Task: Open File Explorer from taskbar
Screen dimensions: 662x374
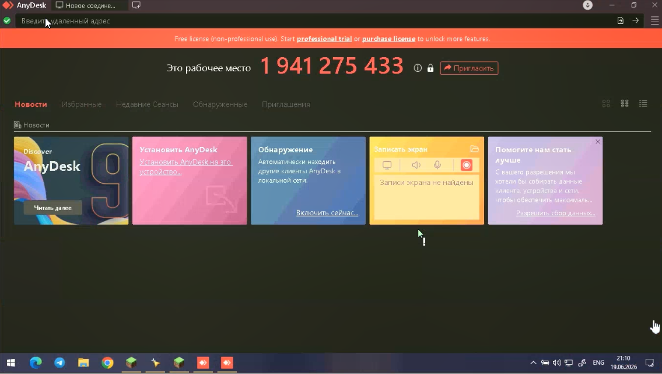Action: coord(83,363)
